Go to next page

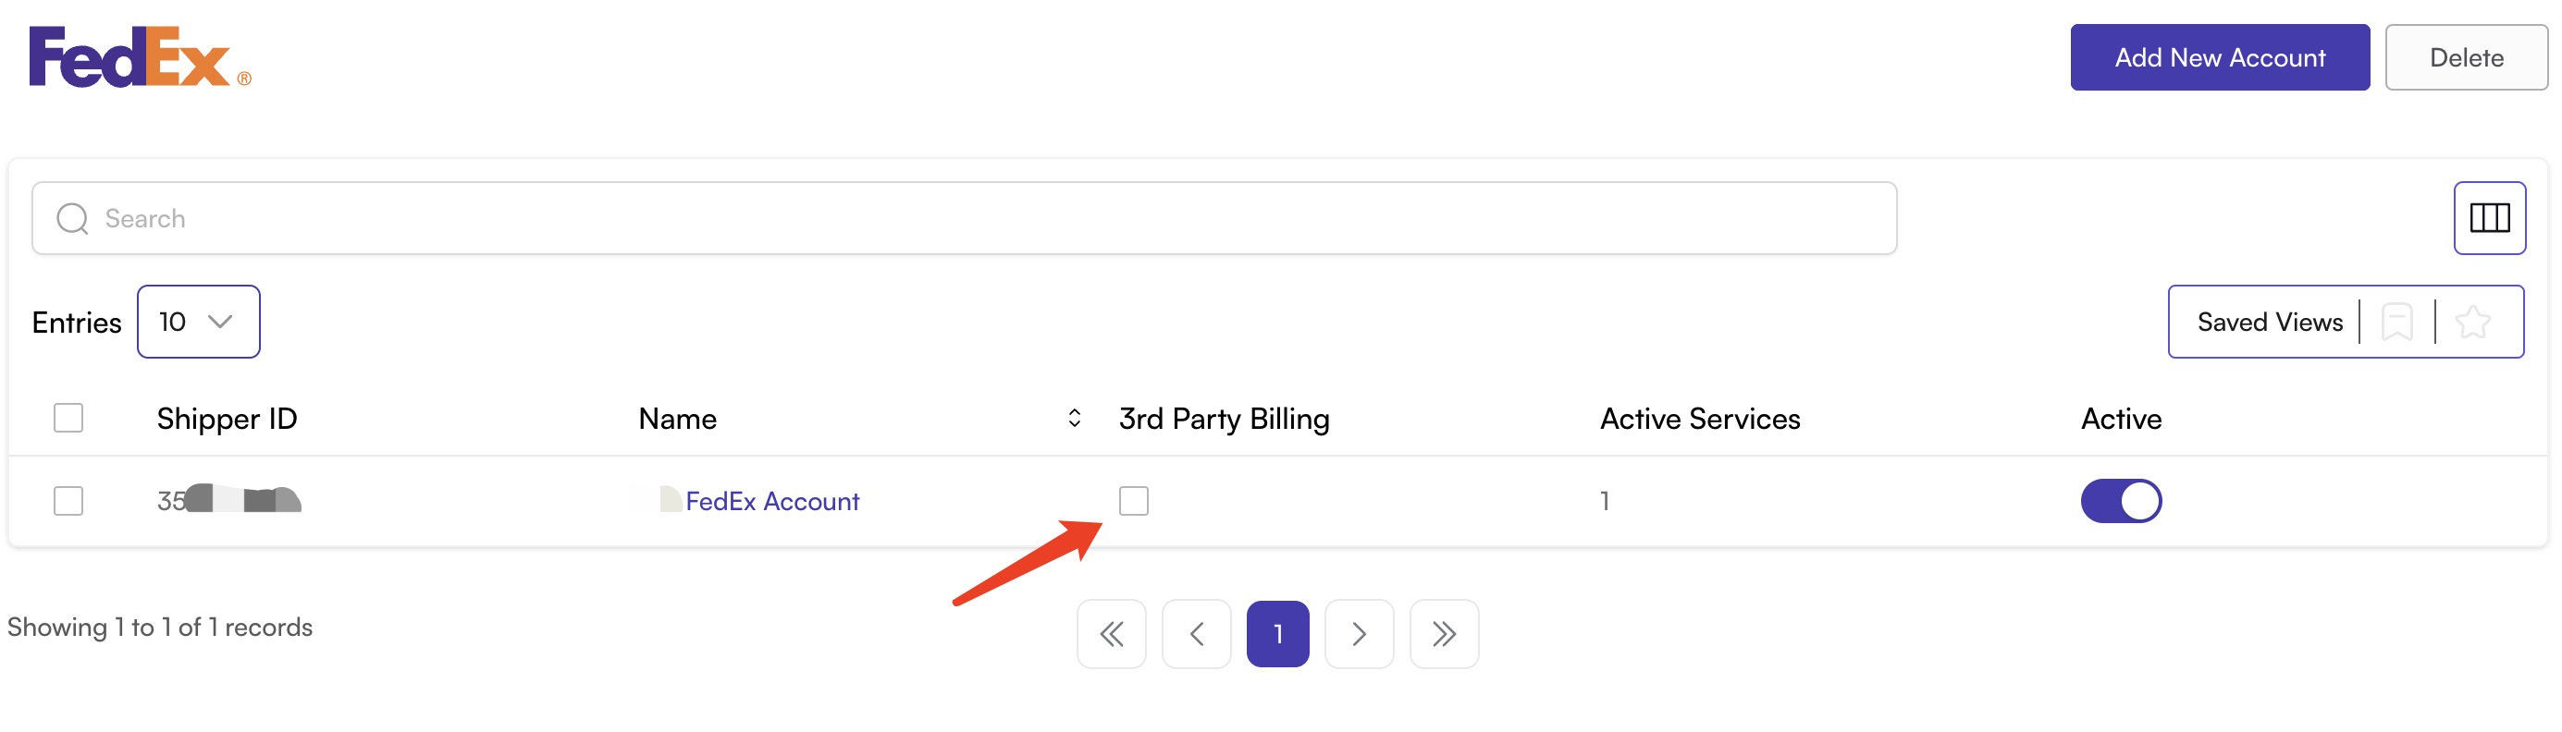pyautogui.click(x=1359, y=634)
